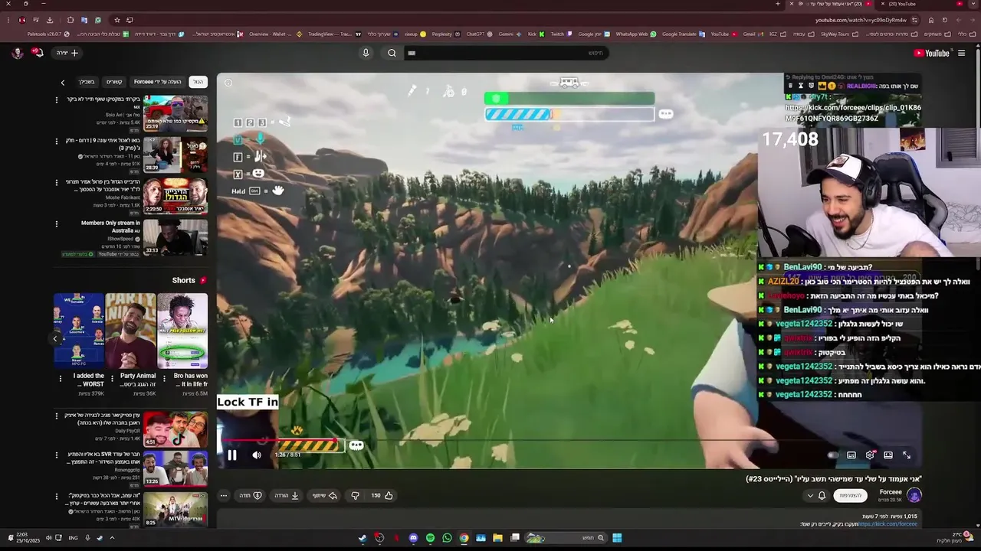
Task: Download the video with the download button
Action: click(287, 495)
